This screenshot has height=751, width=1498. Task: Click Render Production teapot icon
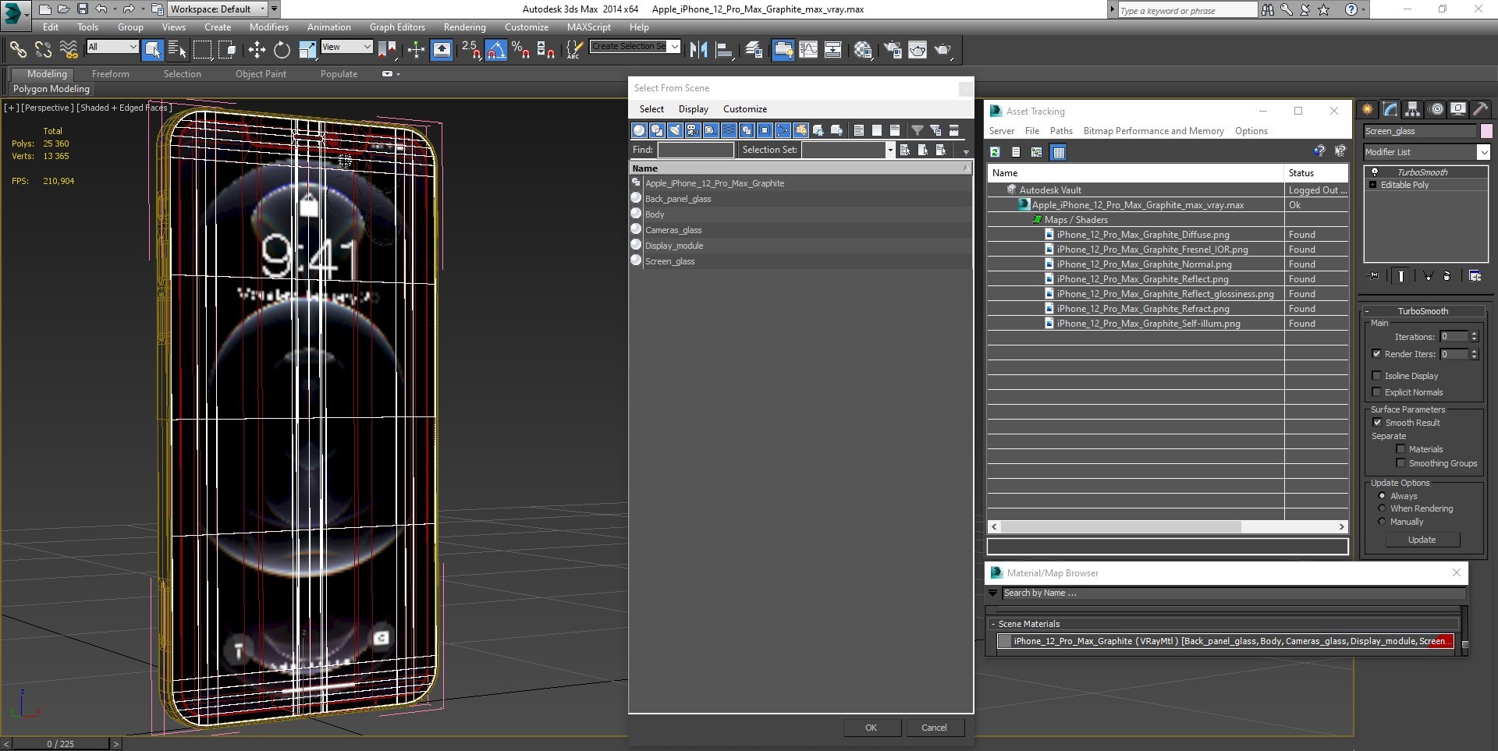[x=943, y=50]
